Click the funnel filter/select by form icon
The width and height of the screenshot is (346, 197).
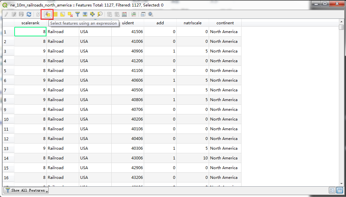[78, 15]
